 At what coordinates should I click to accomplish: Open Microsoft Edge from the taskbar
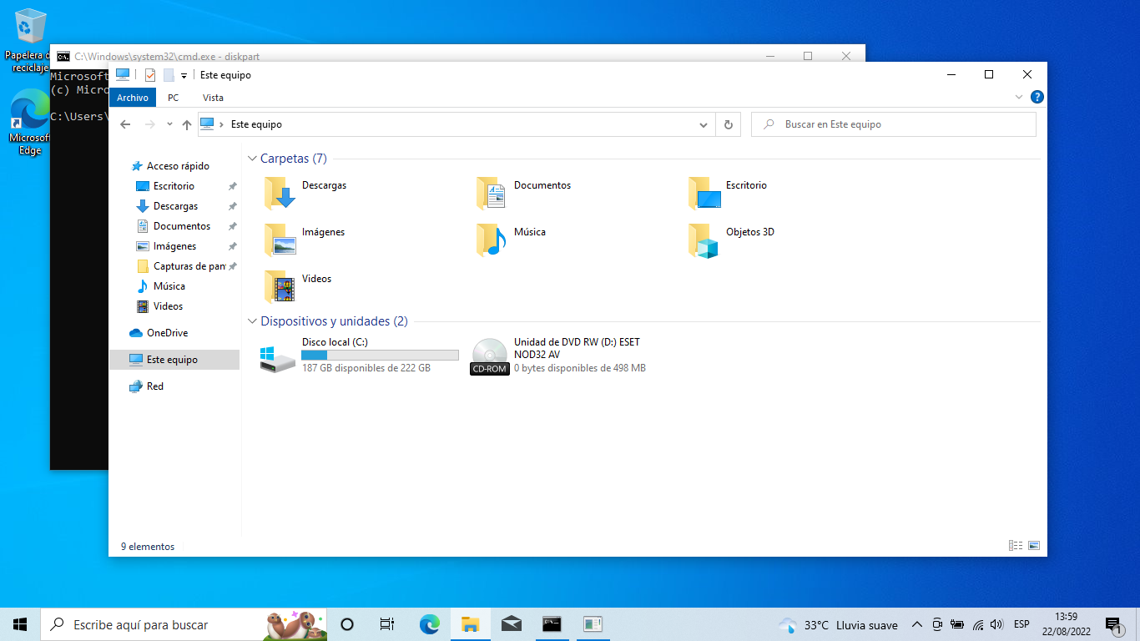[429, 624]
